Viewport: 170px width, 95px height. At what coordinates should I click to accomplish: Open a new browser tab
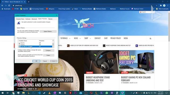click(29, 2)
